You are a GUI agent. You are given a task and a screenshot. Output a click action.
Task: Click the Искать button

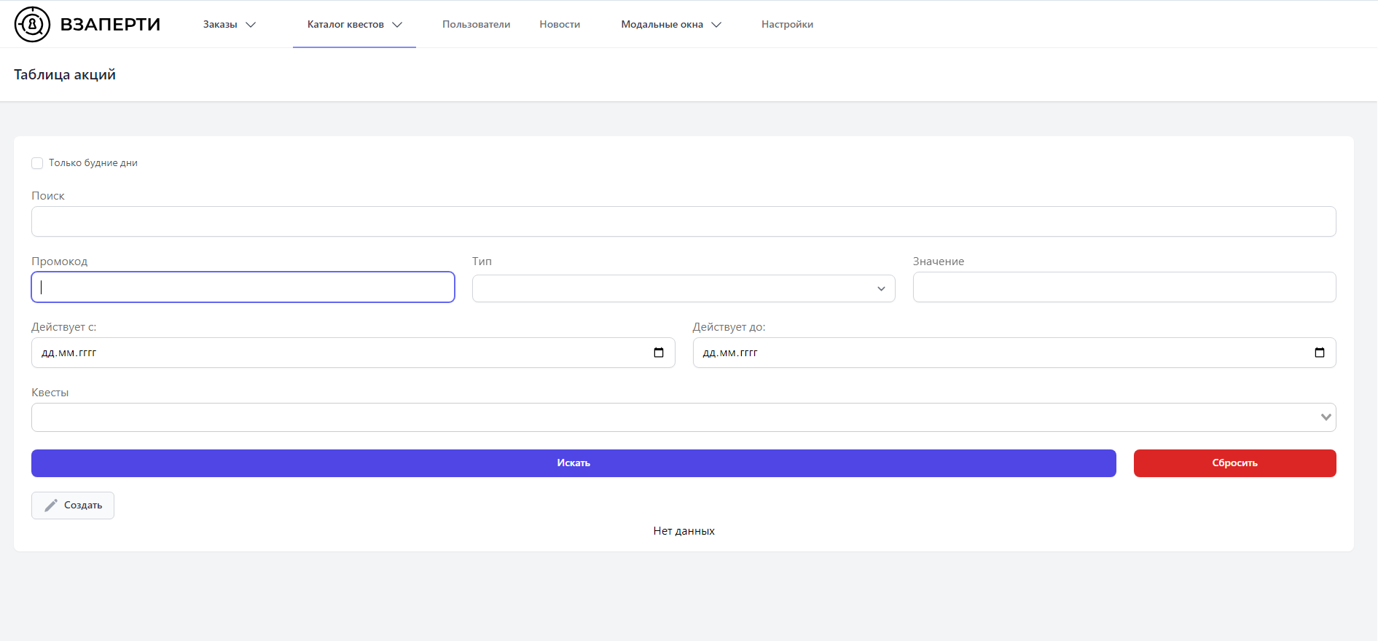(x=573, y=463)
